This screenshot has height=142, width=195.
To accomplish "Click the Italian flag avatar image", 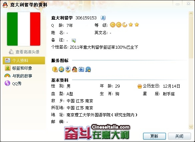I will [x=24, y=29].
